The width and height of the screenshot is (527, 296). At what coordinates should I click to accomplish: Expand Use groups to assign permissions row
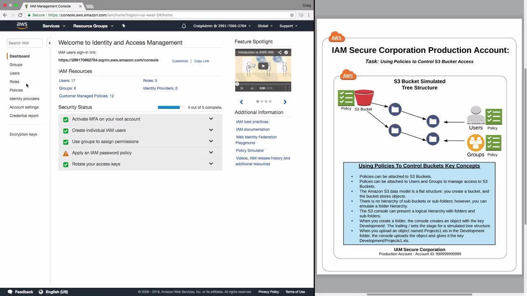tap(140, 141)
